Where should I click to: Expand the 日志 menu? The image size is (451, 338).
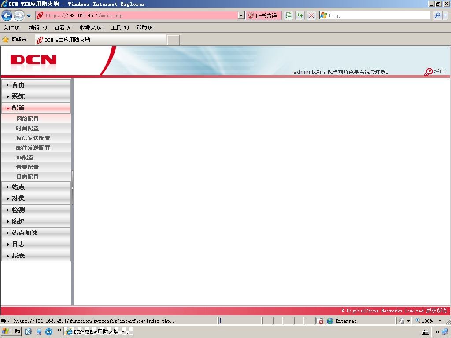pyautogui.click(x=36, y=244)
